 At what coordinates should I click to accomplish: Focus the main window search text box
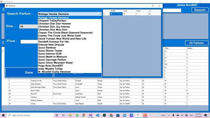pos(172,10)
